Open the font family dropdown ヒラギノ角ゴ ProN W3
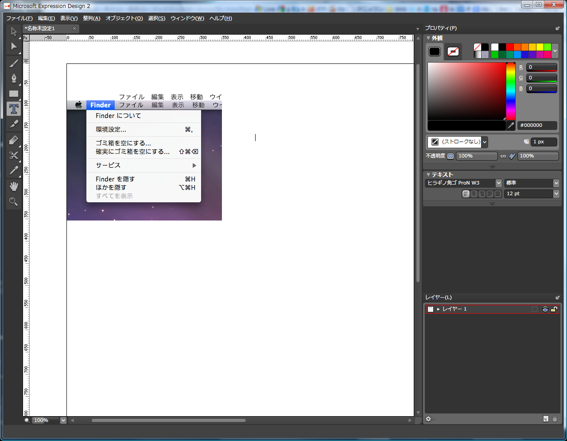Image resolution: width=567 pixels, height=441 pixels. pos(499,183)
